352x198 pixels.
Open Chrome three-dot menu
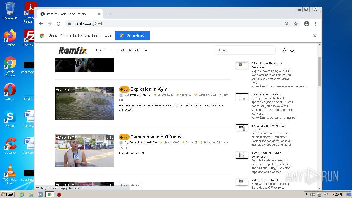(315, 24)
